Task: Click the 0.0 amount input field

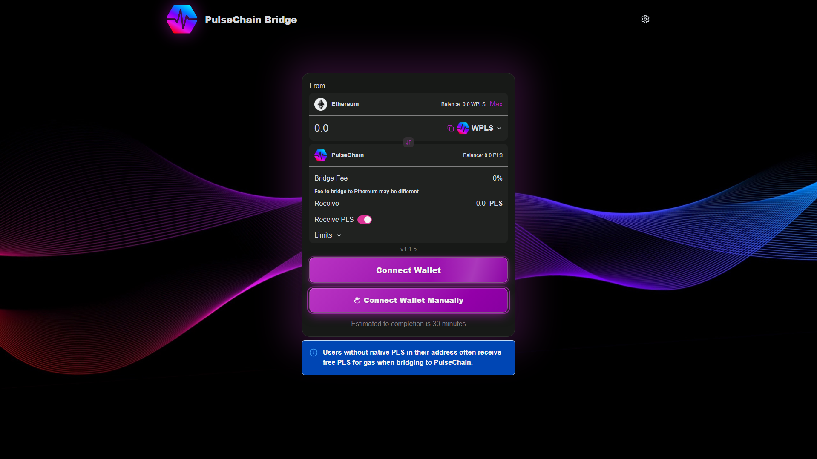Action: [x=379, y=128]
